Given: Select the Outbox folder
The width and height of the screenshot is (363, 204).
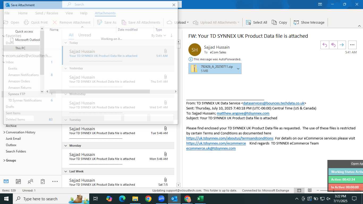Looking at the screenshot, I should pyautogui.click(x=11, y=145).
